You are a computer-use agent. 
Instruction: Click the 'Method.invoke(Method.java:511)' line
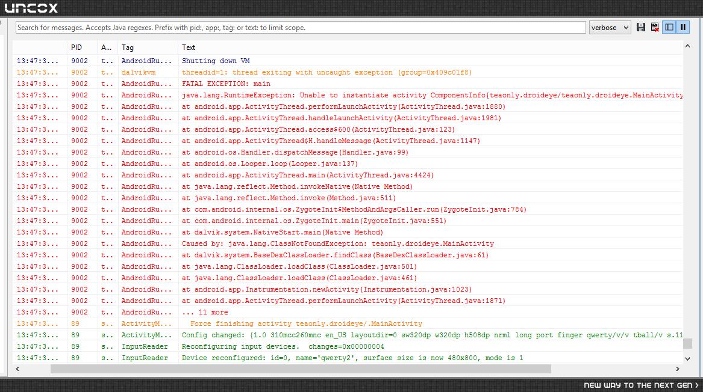click(x=348, y=198)
